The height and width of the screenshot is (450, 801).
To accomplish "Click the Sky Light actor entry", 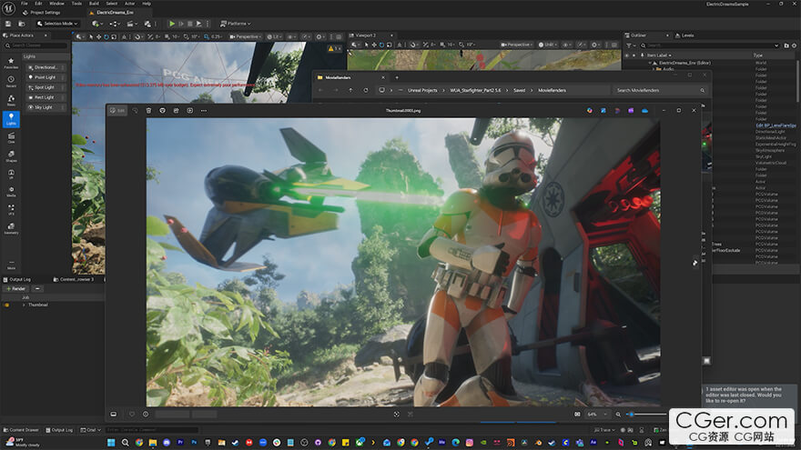I will [46, 107].
